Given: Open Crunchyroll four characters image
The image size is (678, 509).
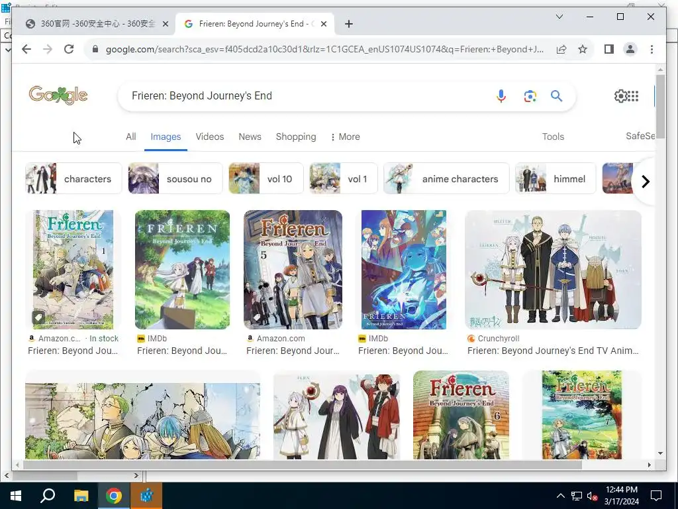Looking at the screenshot, I should click(x=553, y=270).
